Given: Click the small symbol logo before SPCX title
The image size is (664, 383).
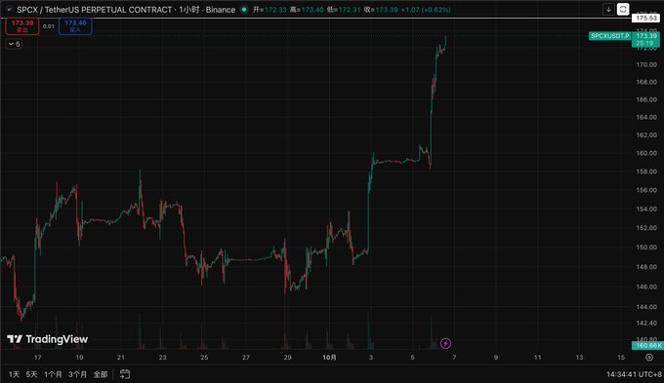Looking at the screenshot, I should coord(10,10).
